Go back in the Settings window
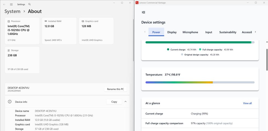 pyautogui.click(x=4, y=5)
